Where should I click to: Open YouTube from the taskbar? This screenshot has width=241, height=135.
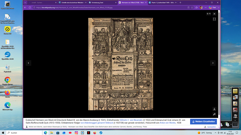tap(70, 133)
